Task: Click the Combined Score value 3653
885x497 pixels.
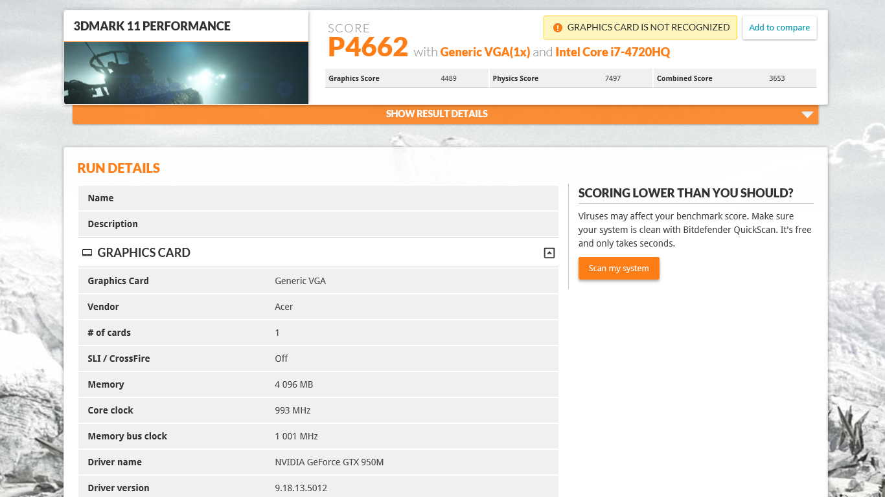Action: point(777,78)
